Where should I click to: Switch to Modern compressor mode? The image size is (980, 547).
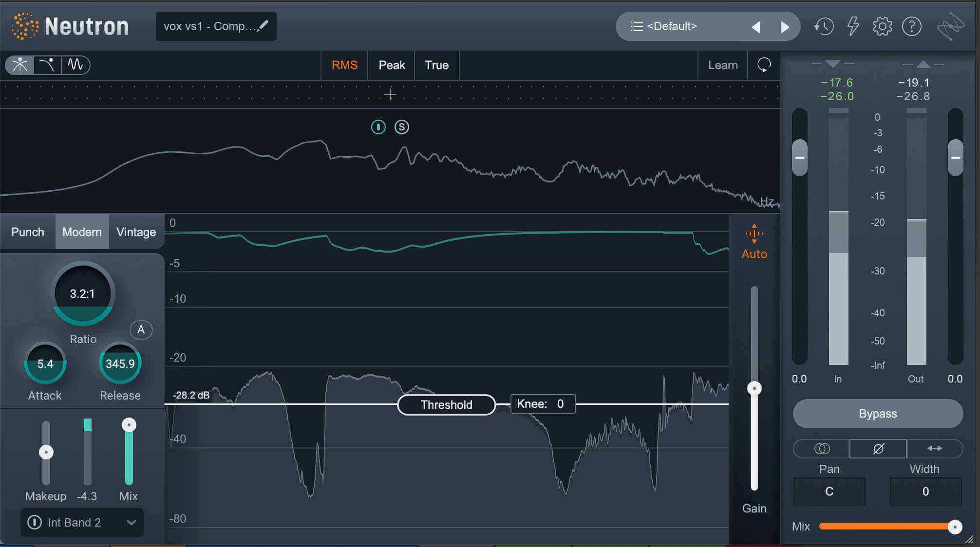82,232
